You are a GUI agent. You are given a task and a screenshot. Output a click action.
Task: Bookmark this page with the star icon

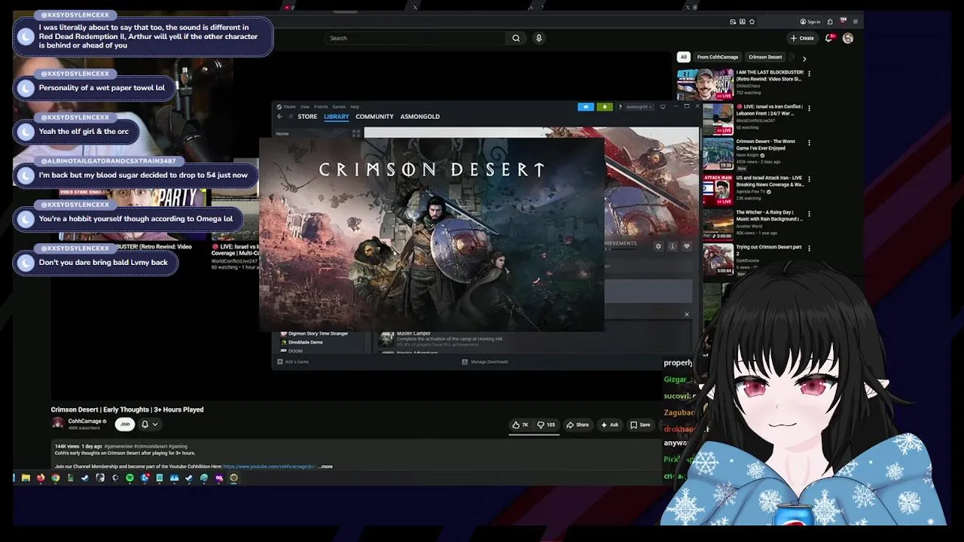(752, 22)
